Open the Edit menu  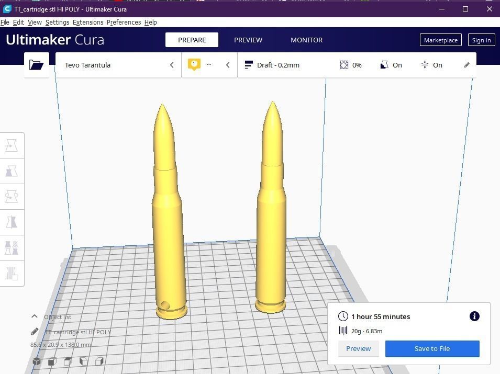click(x=18, y=22)
